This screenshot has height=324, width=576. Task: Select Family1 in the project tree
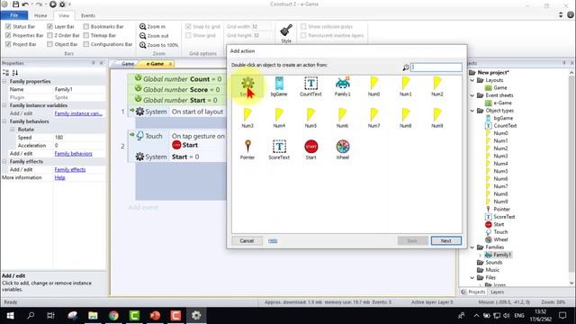502,255
